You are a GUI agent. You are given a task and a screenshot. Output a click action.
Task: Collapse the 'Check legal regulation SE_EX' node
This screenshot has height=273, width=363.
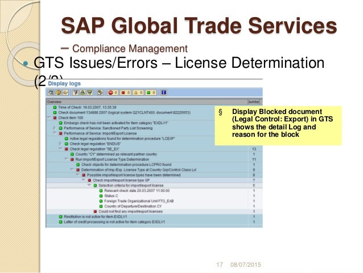point(60,149)
